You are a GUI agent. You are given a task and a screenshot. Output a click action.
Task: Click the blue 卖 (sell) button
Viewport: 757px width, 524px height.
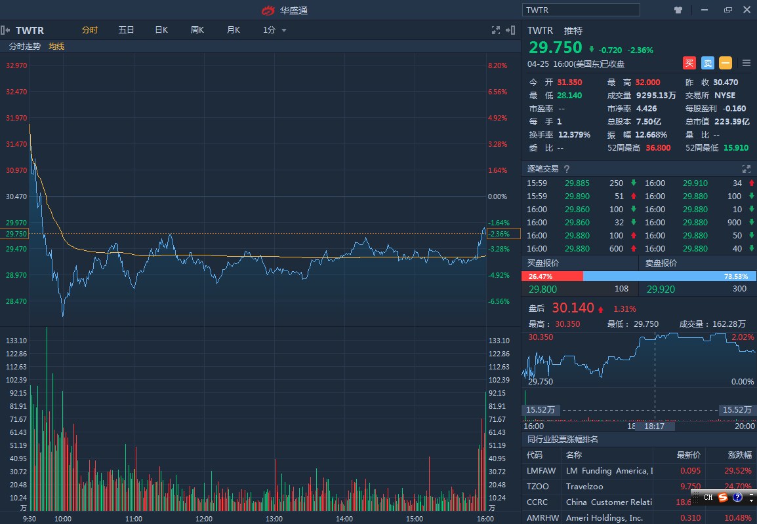click(707, 63)
